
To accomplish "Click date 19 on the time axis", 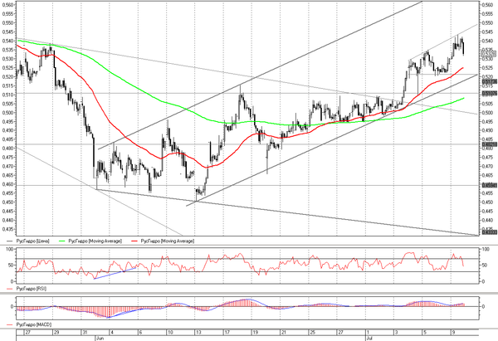I will pos(256,333).
